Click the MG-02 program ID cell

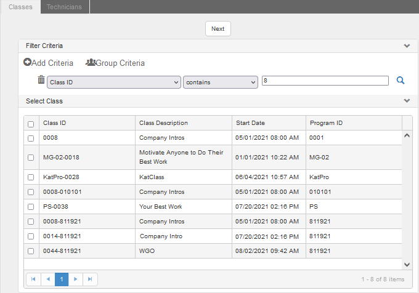click(354, 157)
